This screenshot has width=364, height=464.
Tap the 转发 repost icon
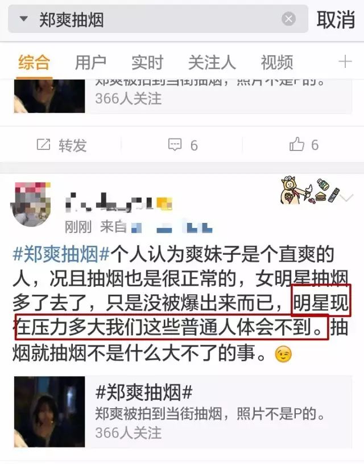pos(43,145)
